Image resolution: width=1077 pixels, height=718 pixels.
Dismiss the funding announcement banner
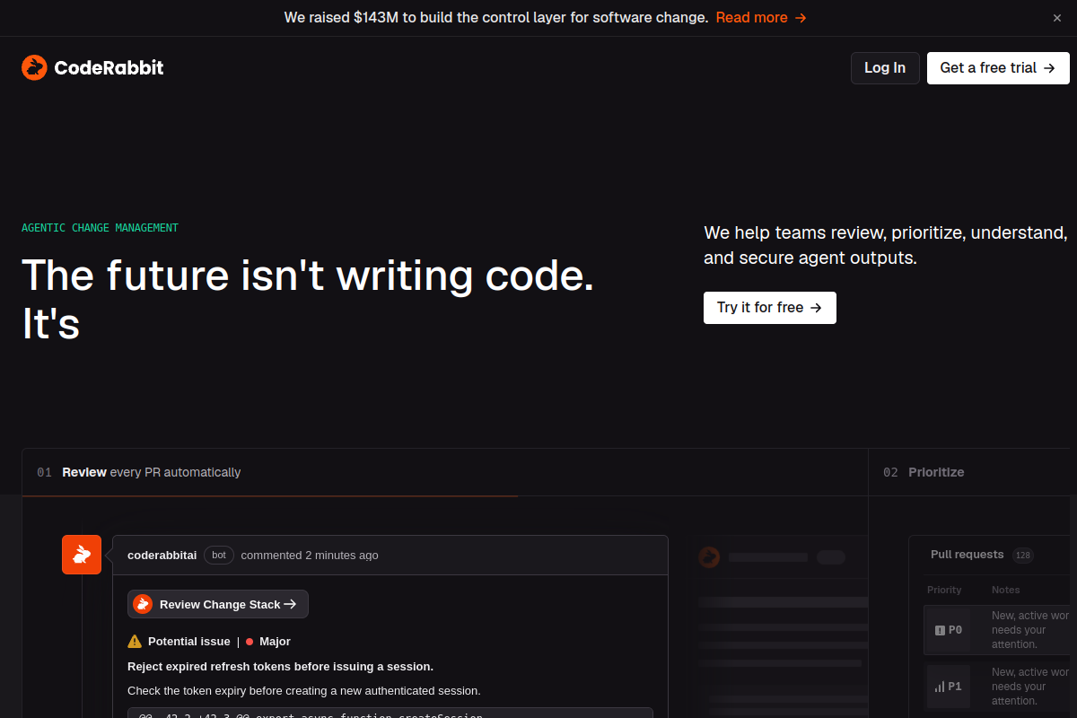1056,18
